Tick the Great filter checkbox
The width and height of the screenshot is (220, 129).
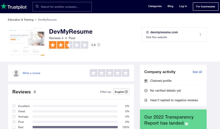pyautogui.click(x=14, y=111)
